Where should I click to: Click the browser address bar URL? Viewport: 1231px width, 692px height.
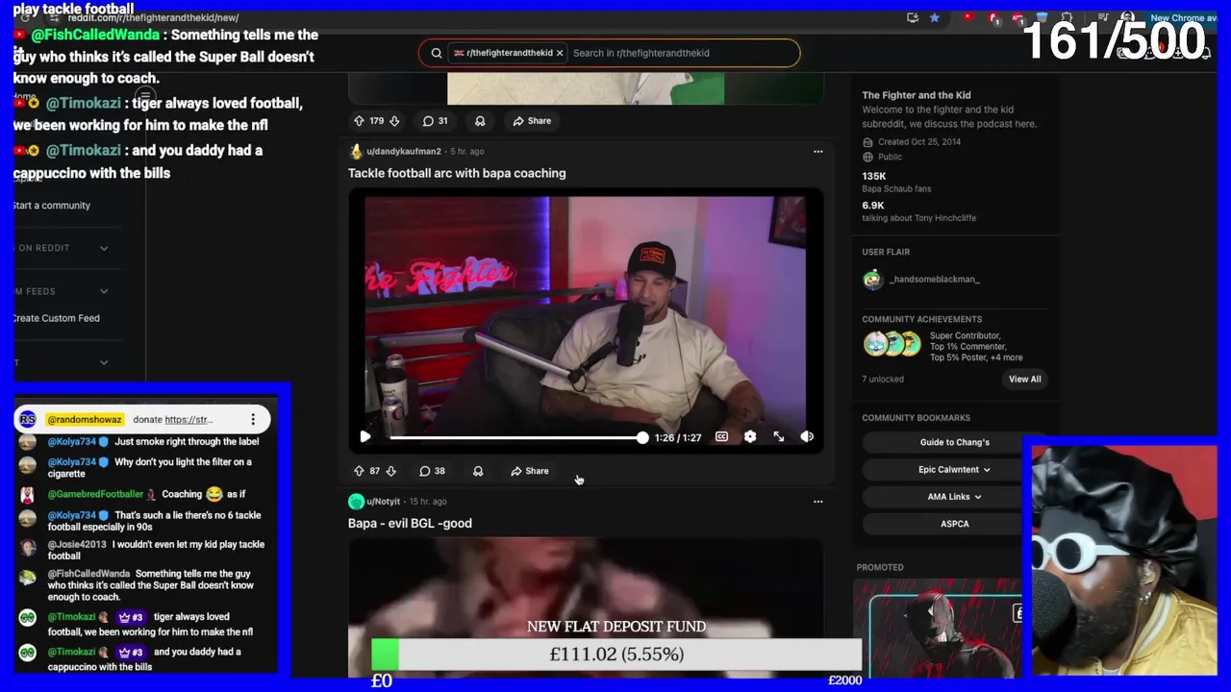click(x=153, y=17)
